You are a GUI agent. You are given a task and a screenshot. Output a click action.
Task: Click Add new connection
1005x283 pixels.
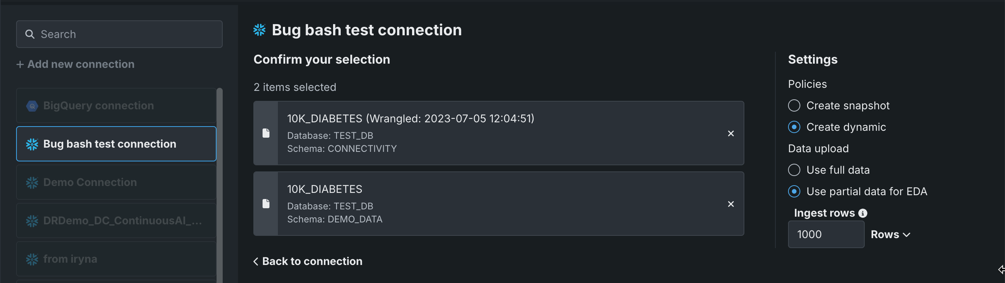click(75, 64)
